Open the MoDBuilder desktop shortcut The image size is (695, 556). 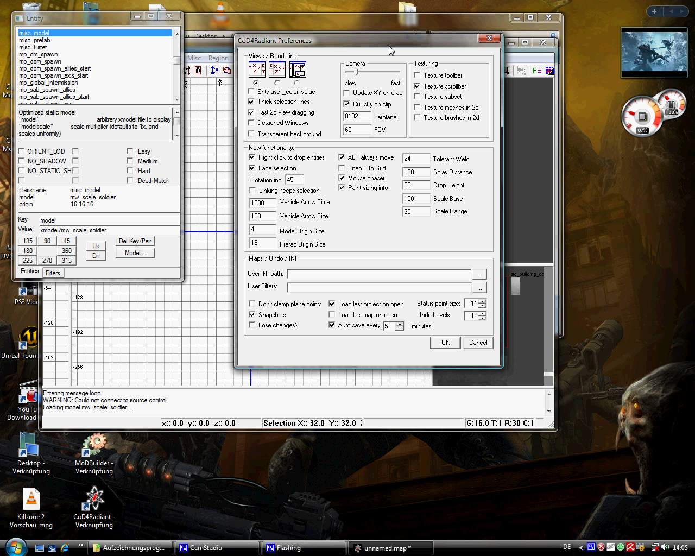94,454
